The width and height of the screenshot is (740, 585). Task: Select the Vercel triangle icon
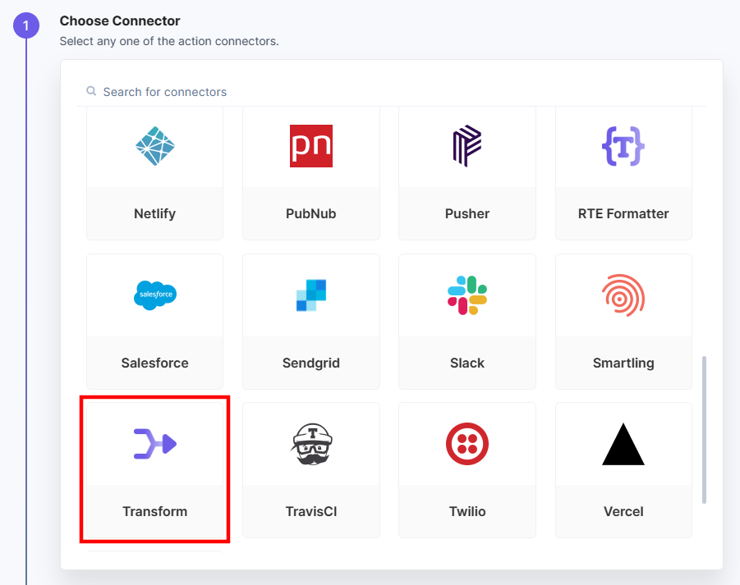click(x=623, y=443)
